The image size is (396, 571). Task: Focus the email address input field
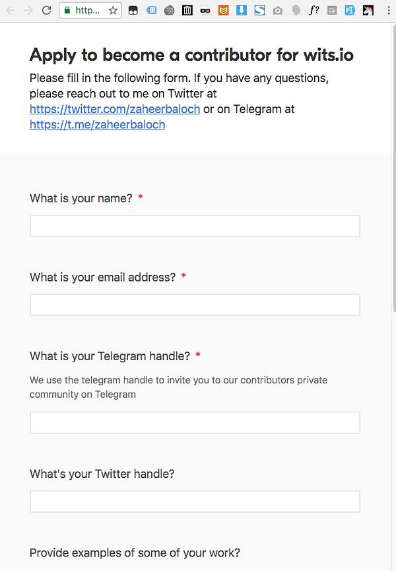(x=195, y=305)
